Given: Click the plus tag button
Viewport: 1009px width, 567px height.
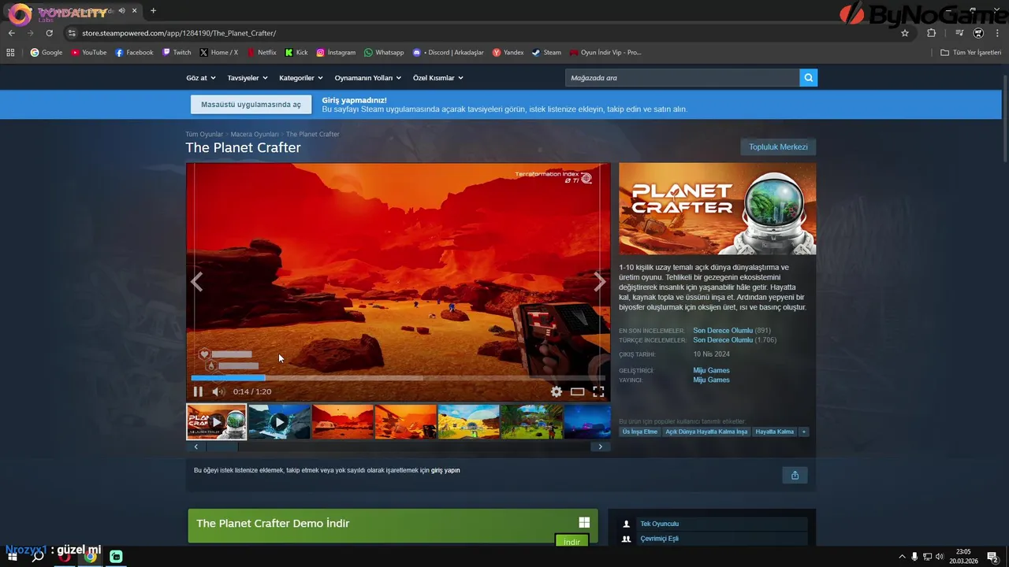Looking at the screenshot, I should click(x=804, y=432).
